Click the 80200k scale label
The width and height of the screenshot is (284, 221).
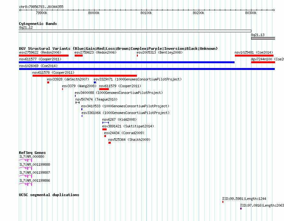click(x=198, y=13)
